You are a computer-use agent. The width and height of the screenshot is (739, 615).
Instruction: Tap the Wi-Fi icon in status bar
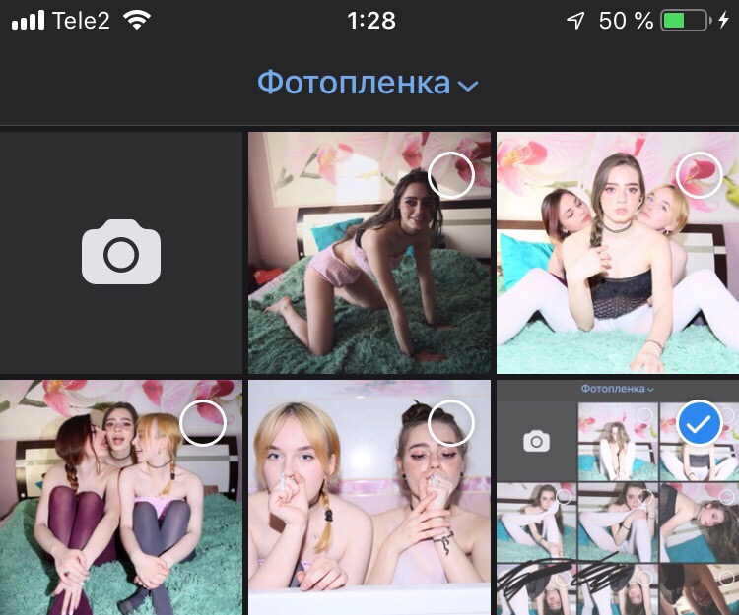point(138,21)
